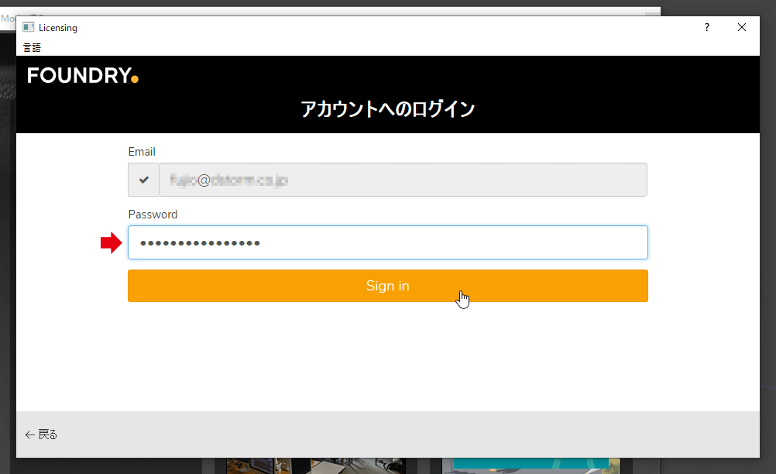The height and width of the screenshot is (474, 776).
Task: Go back with the 戻る link
Action: [42, 434]
